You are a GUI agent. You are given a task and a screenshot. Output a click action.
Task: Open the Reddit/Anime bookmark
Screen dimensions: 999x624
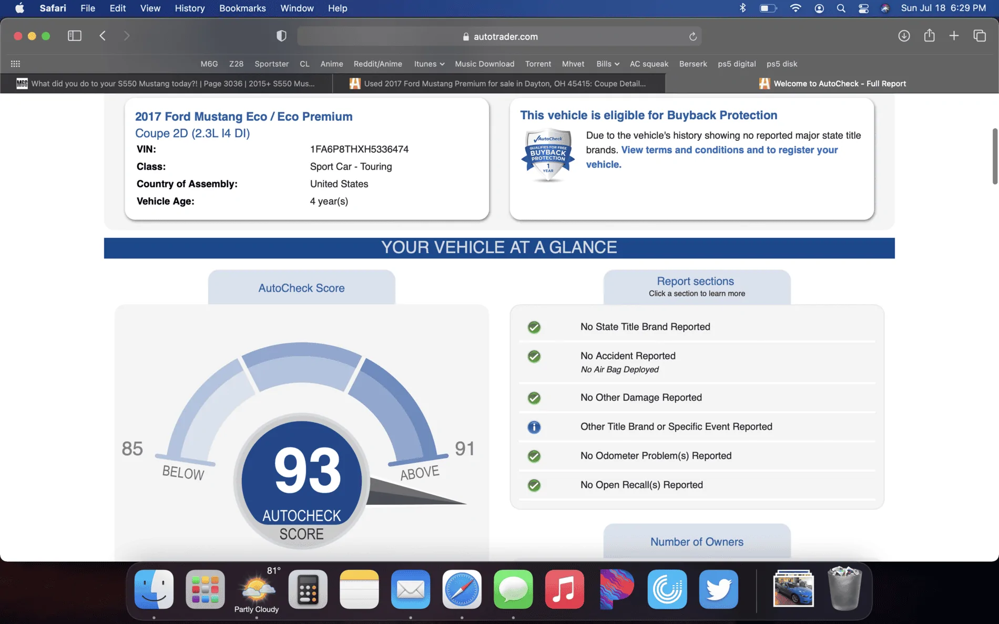(x=378, y=64)
